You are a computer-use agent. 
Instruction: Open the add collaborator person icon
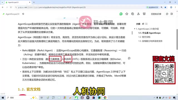click(x=139, y=14)
